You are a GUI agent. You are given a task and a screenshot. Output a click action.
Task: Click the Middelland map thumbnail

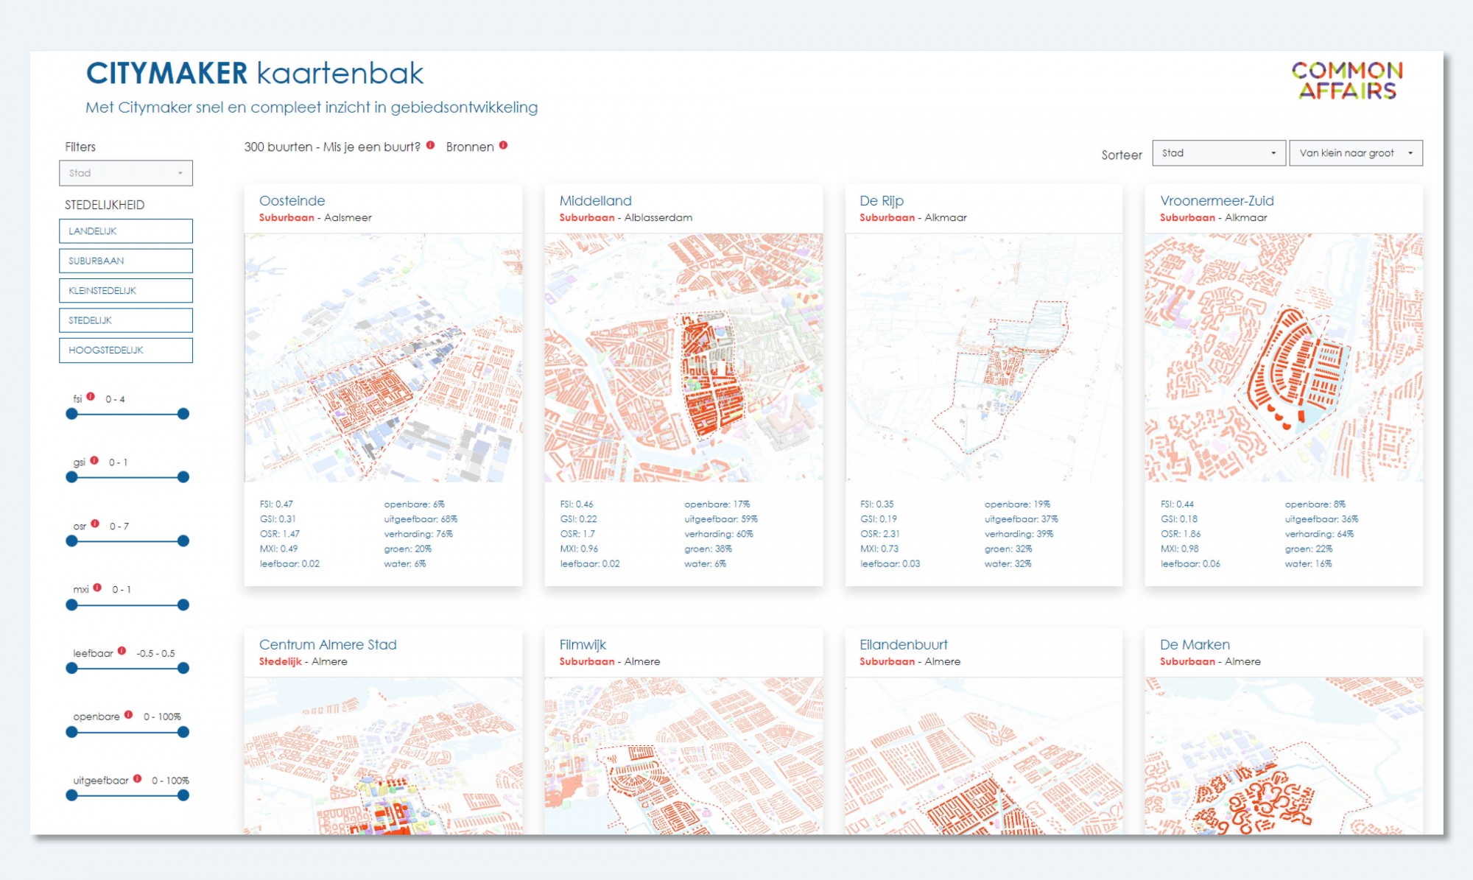683,358
